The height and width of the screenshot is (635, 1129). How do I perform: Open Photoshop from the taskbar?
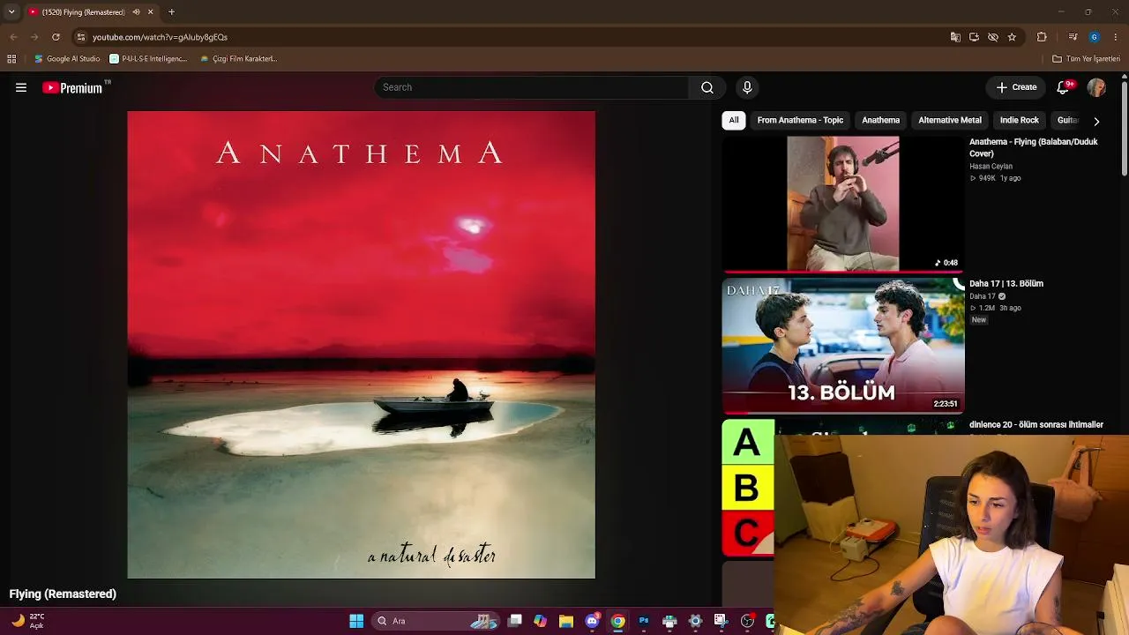[x=644, y=621]
